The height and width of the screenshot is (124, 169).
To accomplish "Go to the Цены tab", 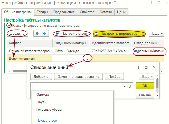I will pos(121,12).
